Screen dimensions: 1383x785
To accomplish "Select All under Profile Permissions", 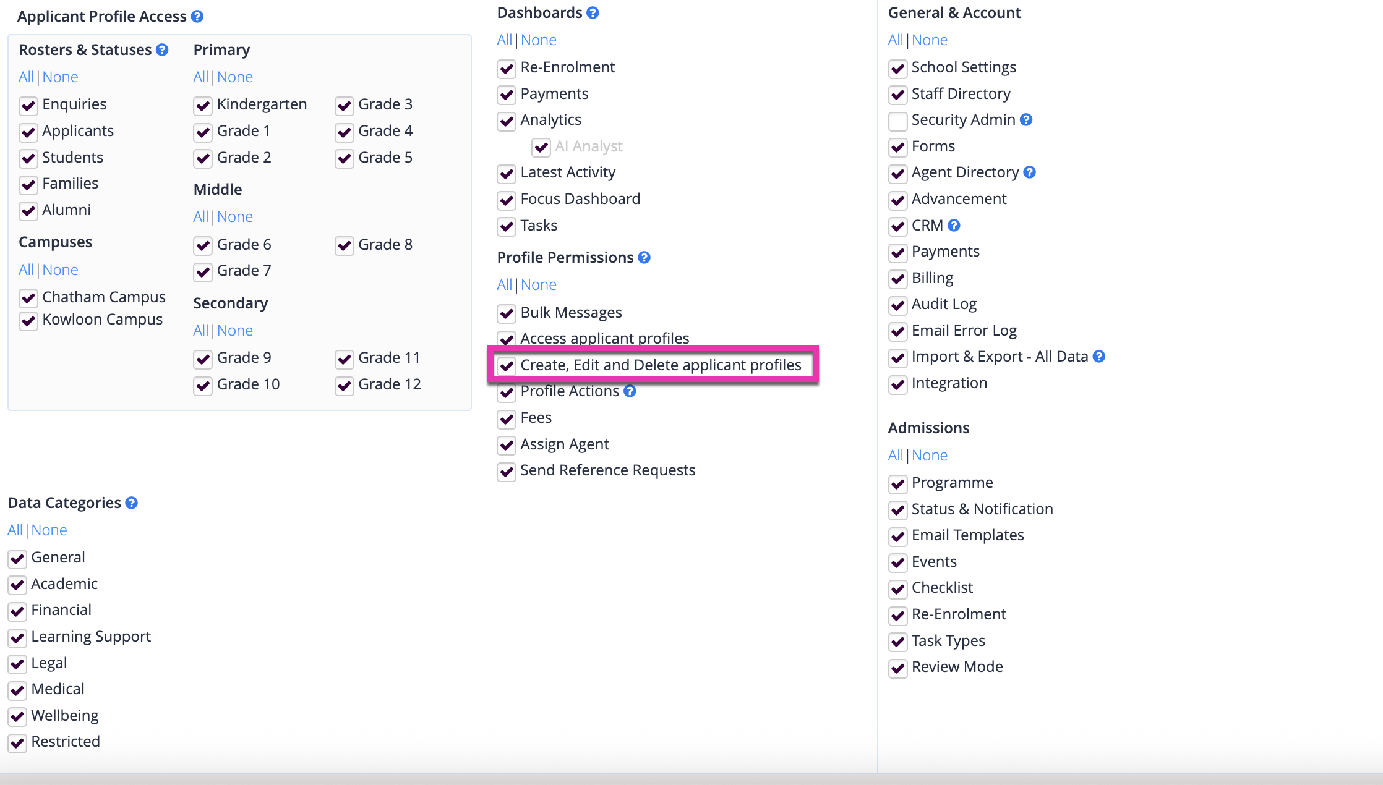I will pos(505,285).
